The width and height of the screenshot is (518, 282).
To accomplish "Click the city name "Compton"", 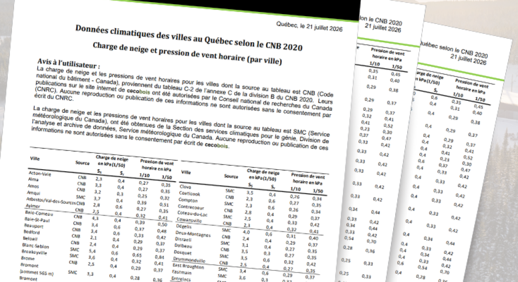I will (x=188, y=200).
